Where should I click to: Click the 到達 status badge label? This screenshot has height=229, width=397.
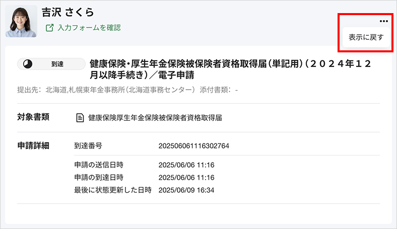coord(57,64)
